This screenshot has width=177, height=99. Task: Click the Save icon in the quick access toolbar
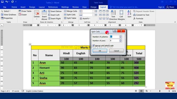tap(2, 2)
